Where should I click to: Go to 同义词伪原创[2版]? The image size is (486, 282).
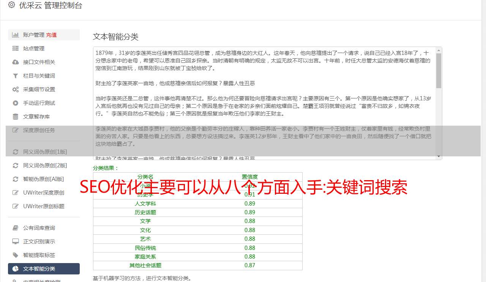click(x=44, y=165)
